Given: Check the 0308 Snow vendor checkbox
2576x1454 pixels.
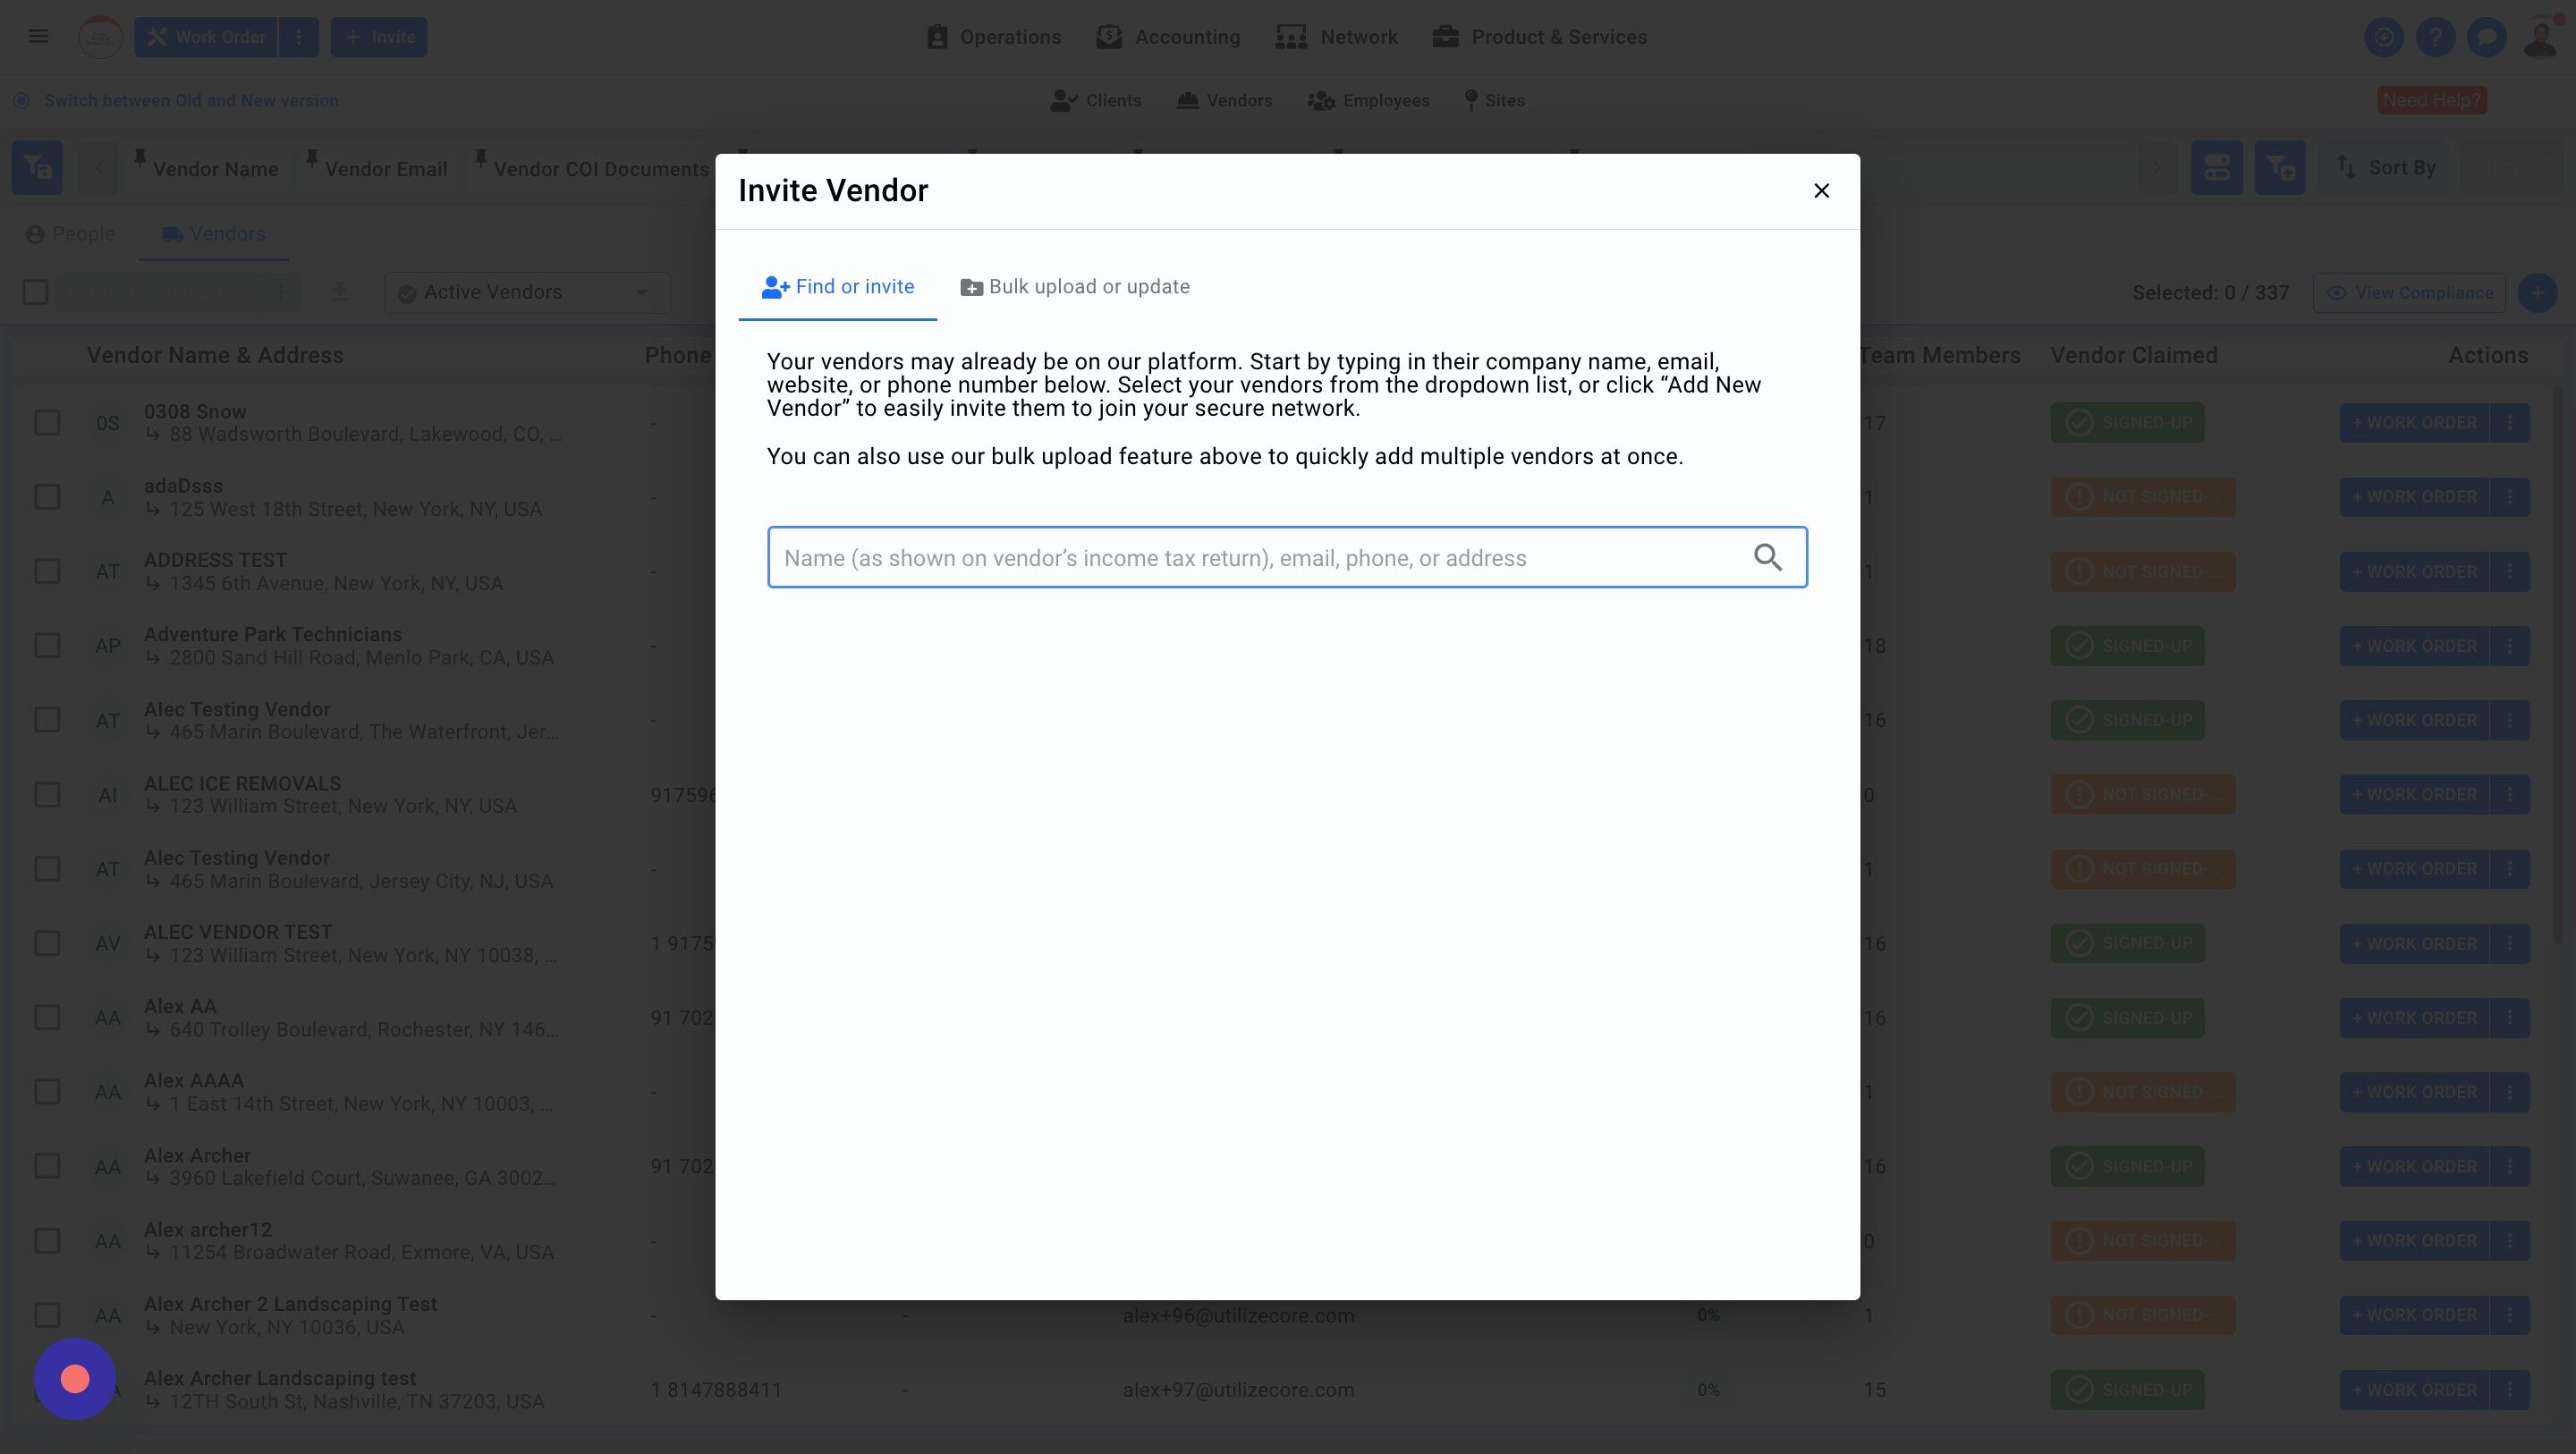Looking at the screenshot, I should coord(47,423).
